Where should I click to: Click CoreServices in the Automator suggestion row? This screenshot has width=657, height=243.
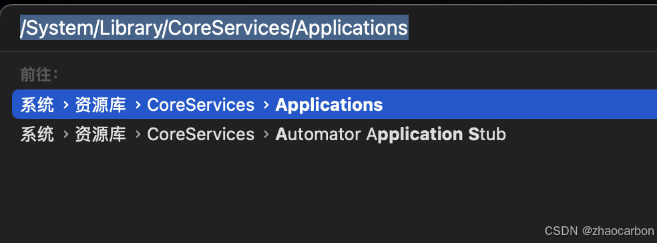[201, 134]
